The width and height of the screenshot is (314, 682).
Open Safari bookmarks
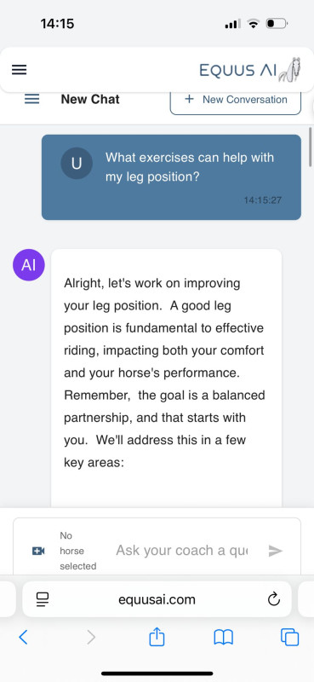[224, 638]
